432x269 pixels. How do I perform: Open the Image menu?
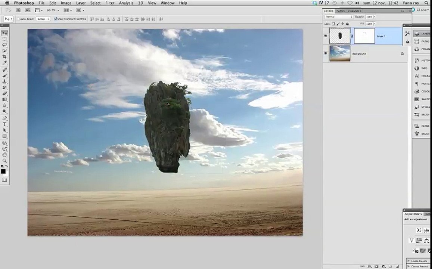66,3
